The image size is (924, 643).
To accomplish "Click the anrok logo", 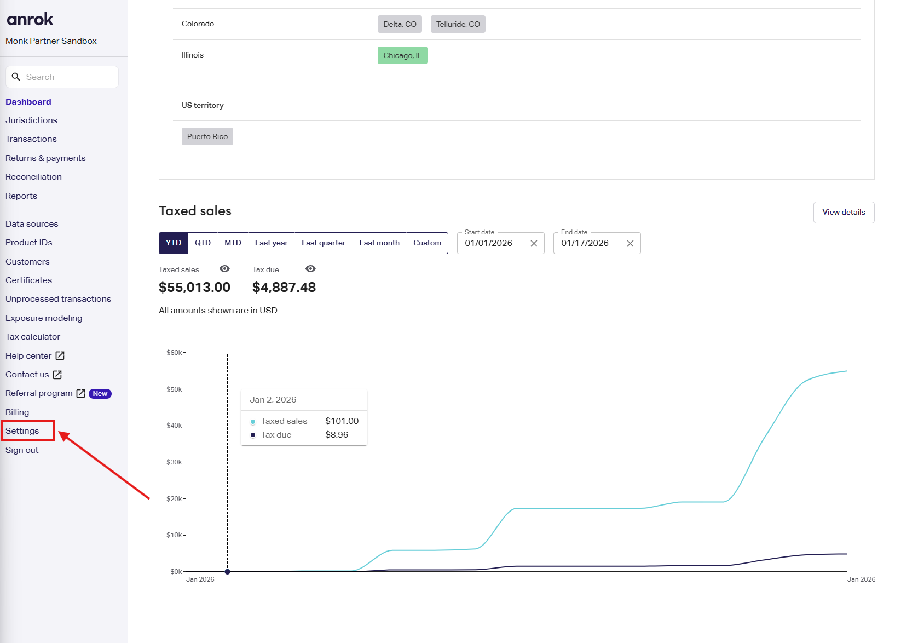I will pos(30,20).
